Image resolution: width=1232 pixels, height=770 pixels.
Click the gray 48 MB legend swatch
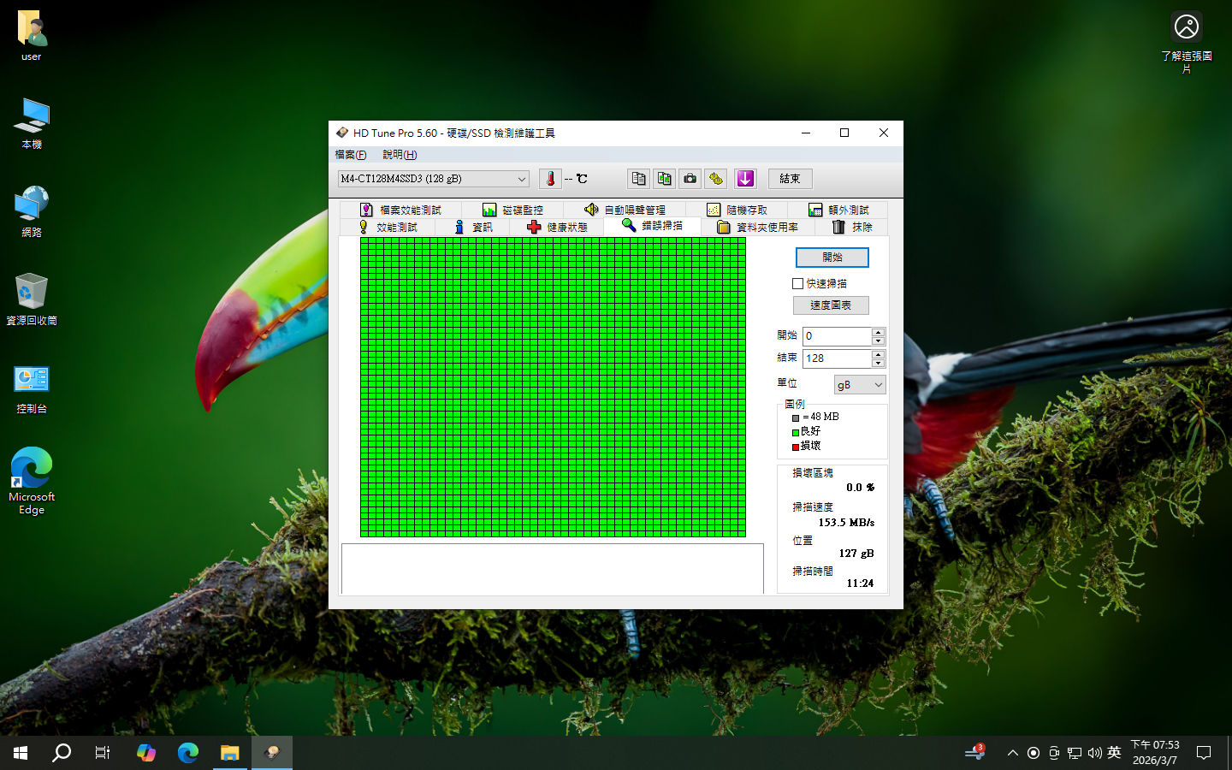[796, 418]
